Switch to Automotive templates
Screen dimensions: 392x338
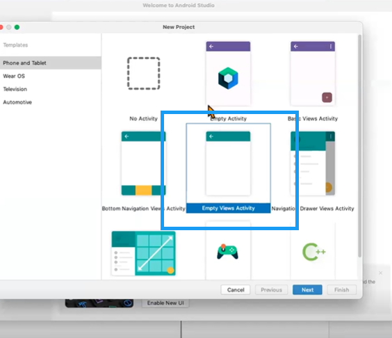click(17, 102)
